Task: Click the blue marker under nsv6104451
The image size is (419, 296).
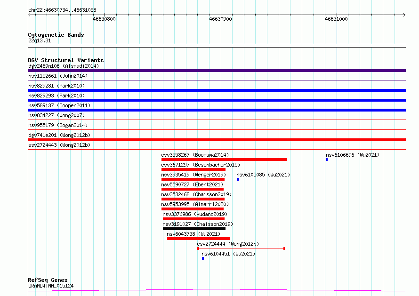Action: point(203,258)
